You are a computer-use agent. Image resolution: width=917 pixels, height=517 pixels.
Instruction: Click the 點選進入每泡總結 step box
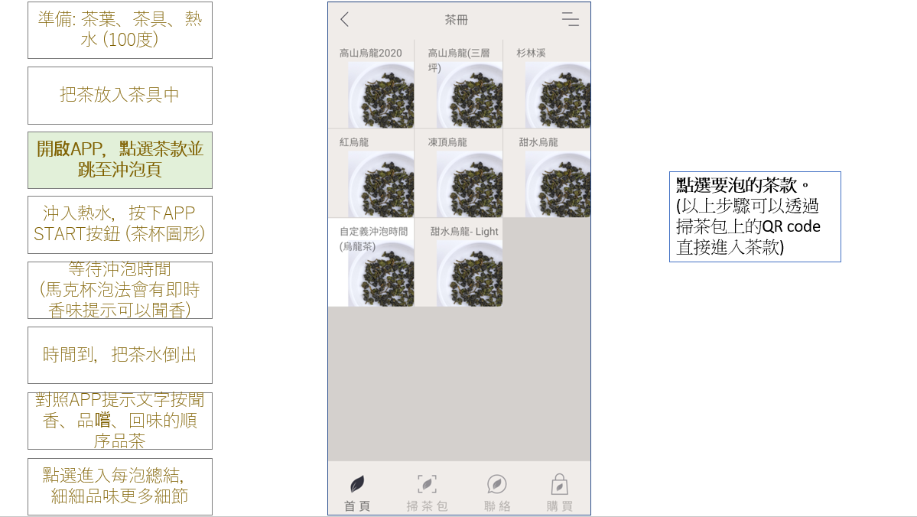tap(120, 486)
